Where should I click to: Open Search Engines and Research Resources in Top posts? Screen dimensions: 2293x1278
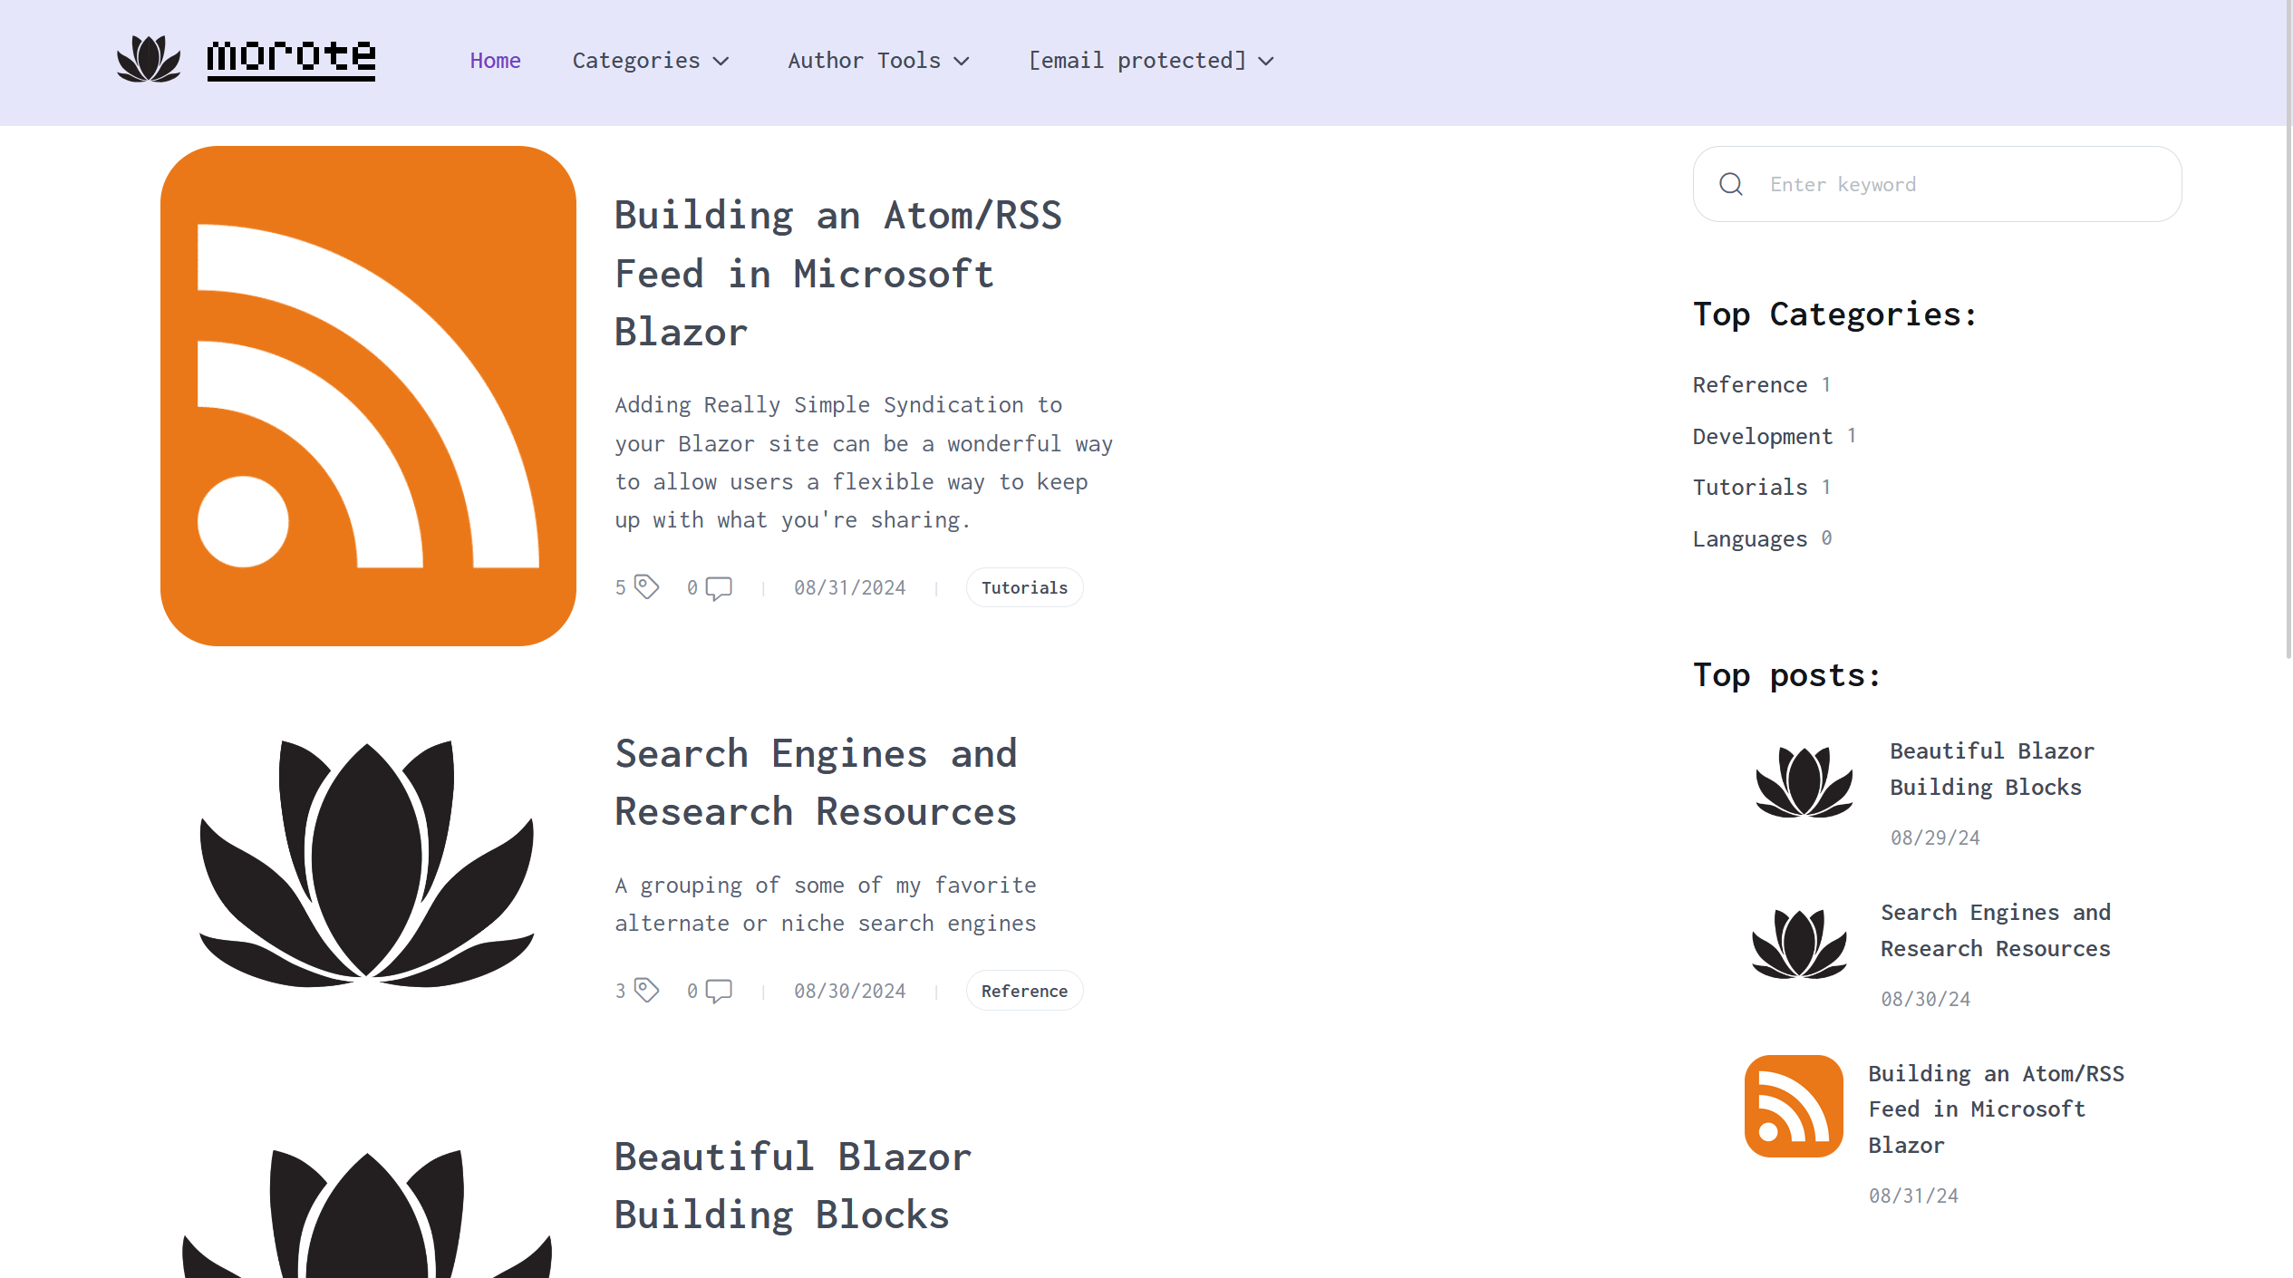(x=1996, y=930)
